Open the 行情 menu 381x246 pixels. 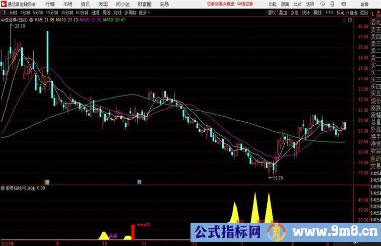(x=50, y=4)
